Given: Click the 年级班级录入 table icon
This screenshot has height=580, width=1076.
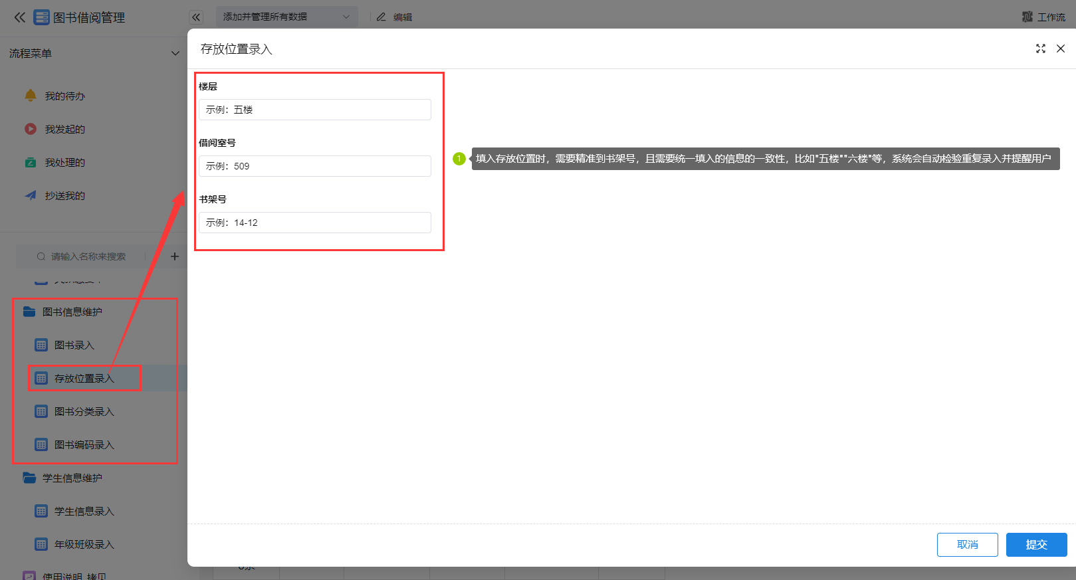Looking at the screenshot, I should [41, 544].
